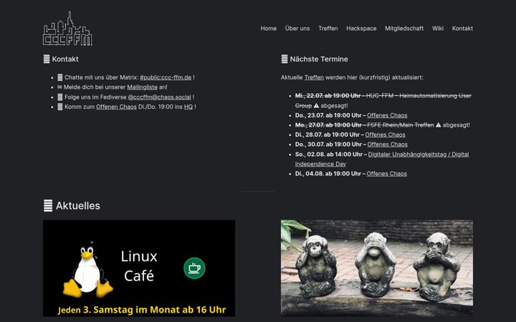Open the Über uns menu item
The height and width of the screenshot is (322, 516).
(x=297, y=29)
